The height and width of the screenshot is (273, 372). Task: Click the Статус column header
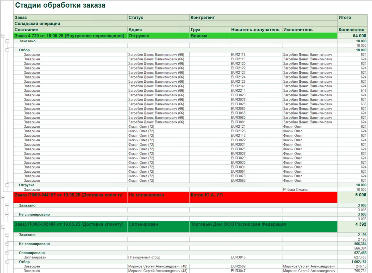pyautogui.click(x=158, y=17)
